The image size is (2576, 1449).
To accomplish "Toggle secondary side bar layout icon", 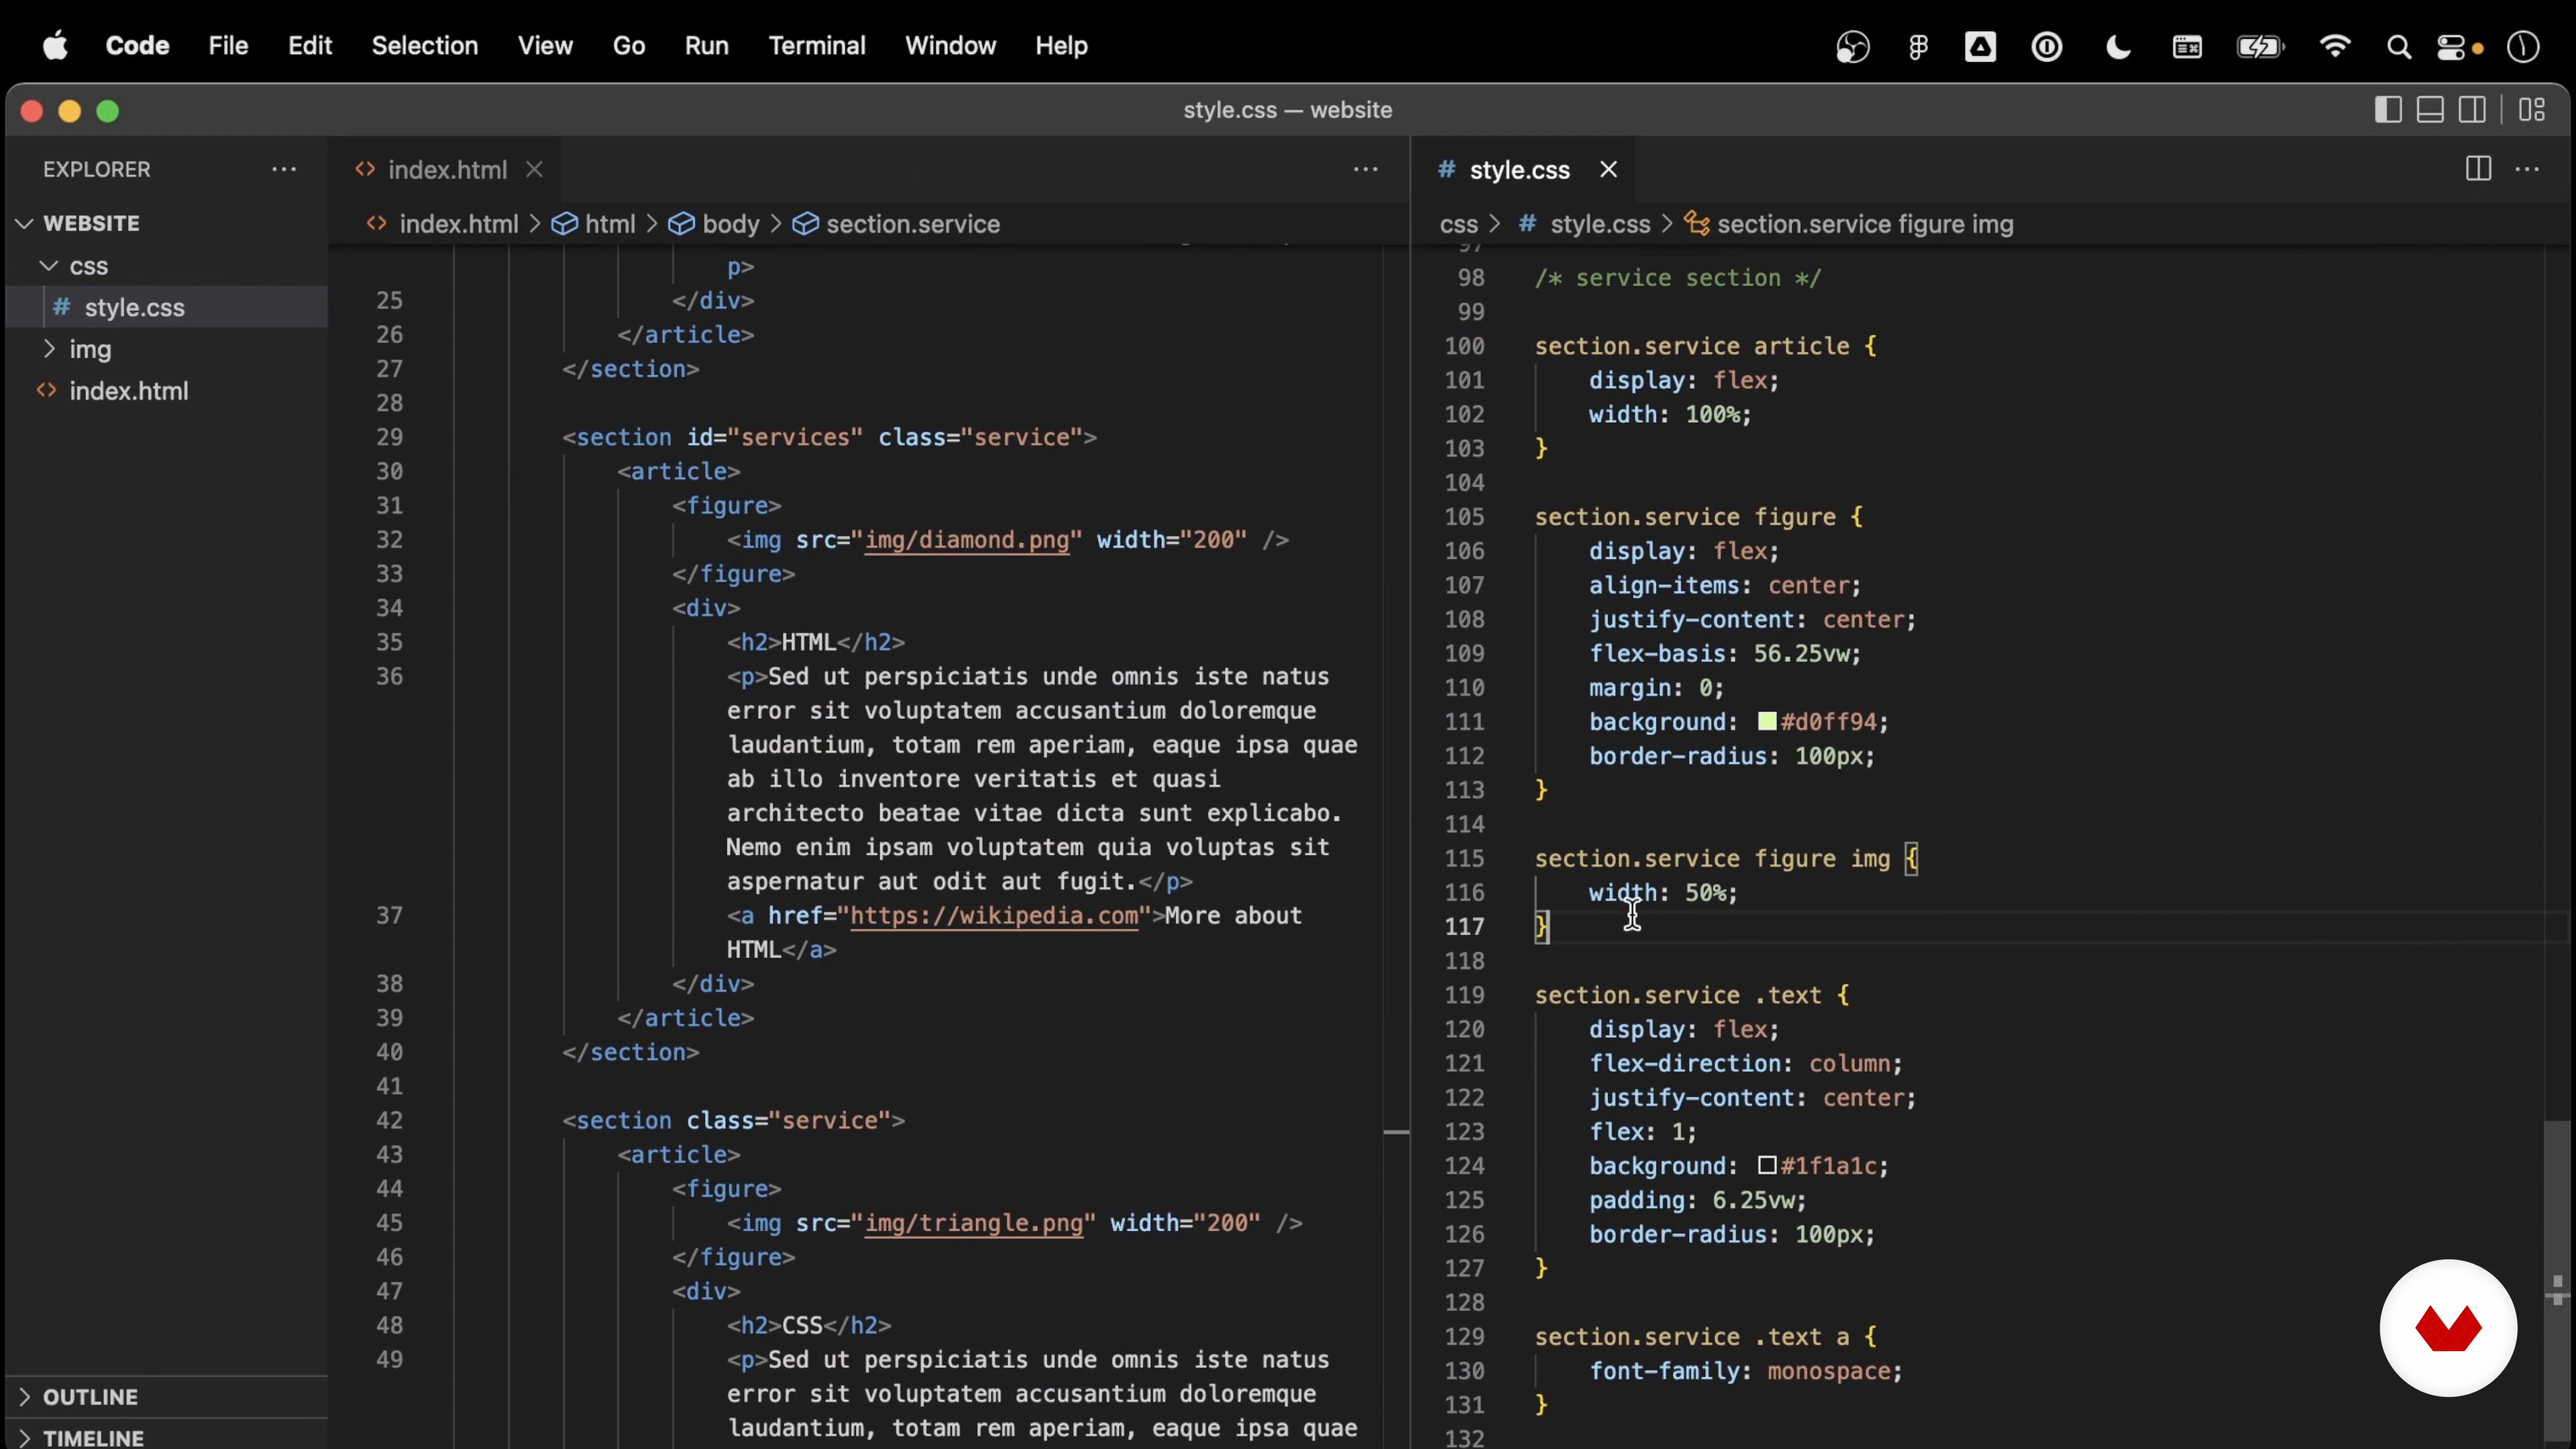I will click(x=2473, y=110).
